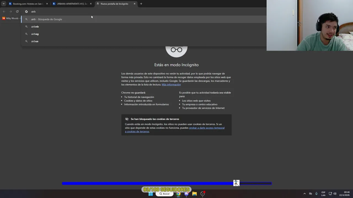Image resolution: width=353 pixels, height=198 pixels.
Task: Open the Miky Woodz bookmark
Action: click(10, 18)
